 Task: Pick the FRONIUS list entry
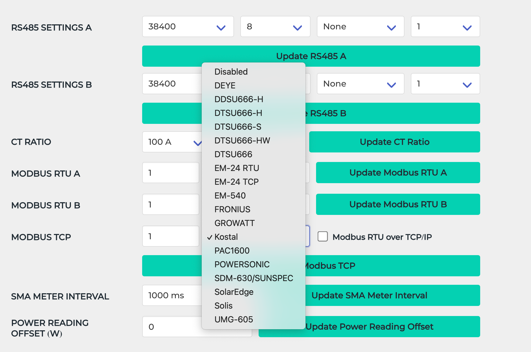coord(232,209)
